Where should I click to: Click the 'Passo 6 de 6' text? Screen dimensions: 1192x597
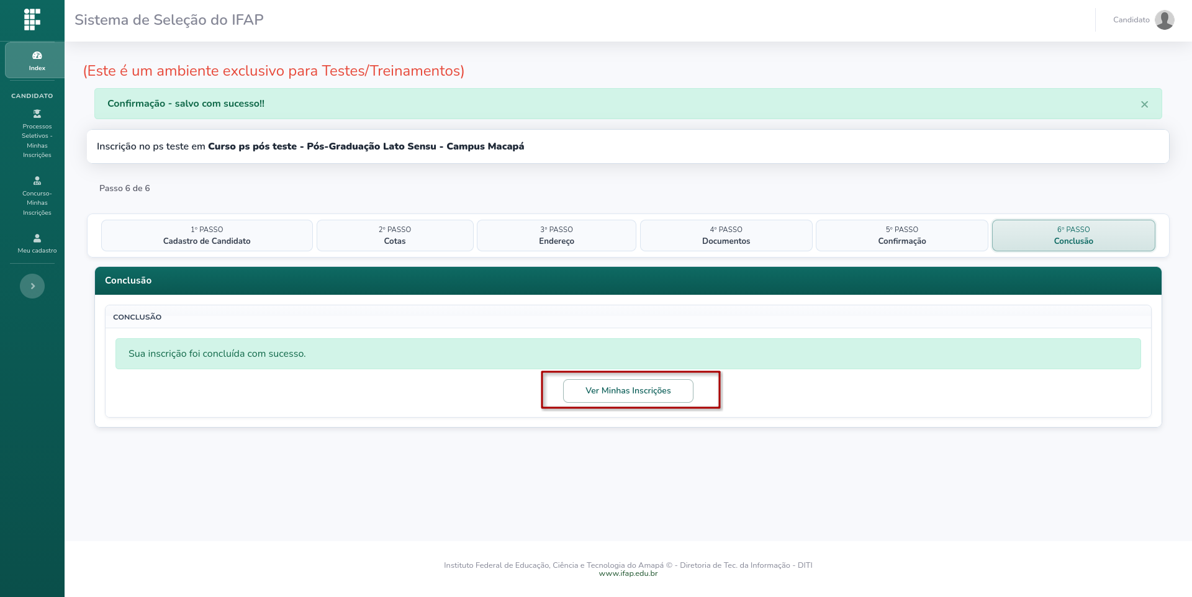(x=125, y=188)
